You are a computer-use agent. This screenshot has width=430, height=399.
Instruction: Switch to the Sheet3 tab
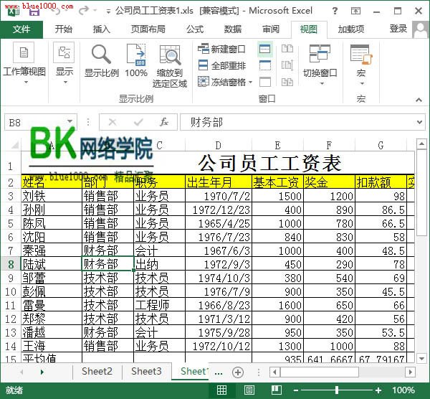click(146, 371)
